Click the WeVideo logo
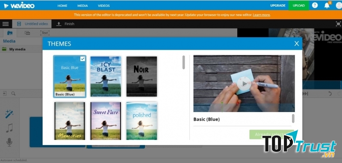This screenshot has height=163, width=342. [x=19, y=6]
